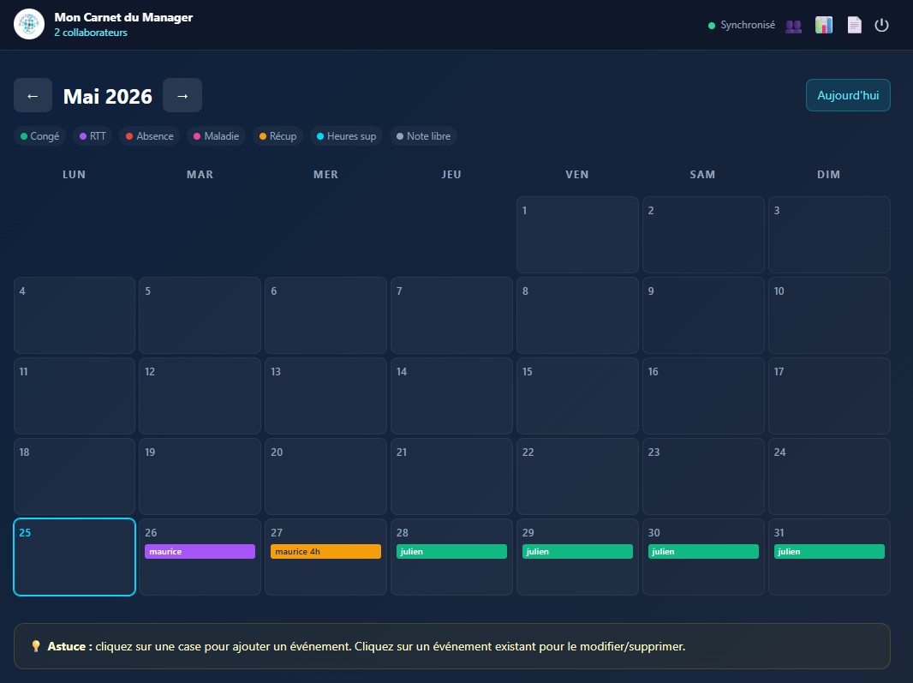Viewport: 913px width, 683px height.
Task: Click the DIM column header
Action: (x=828, y=174)
